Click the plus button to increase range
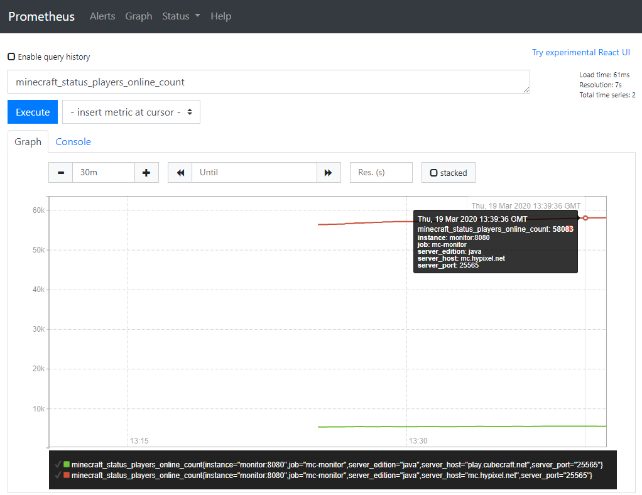Screen dimensions: 642x495 146,173
